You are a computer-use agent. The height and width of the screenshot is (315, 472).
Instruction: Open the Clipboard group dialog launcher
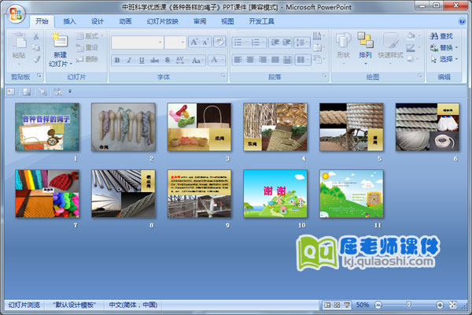39,76
